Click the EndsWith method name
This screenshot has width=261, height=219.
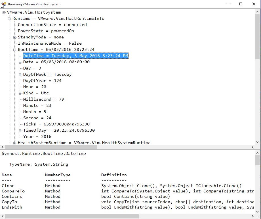pos(12,207)
